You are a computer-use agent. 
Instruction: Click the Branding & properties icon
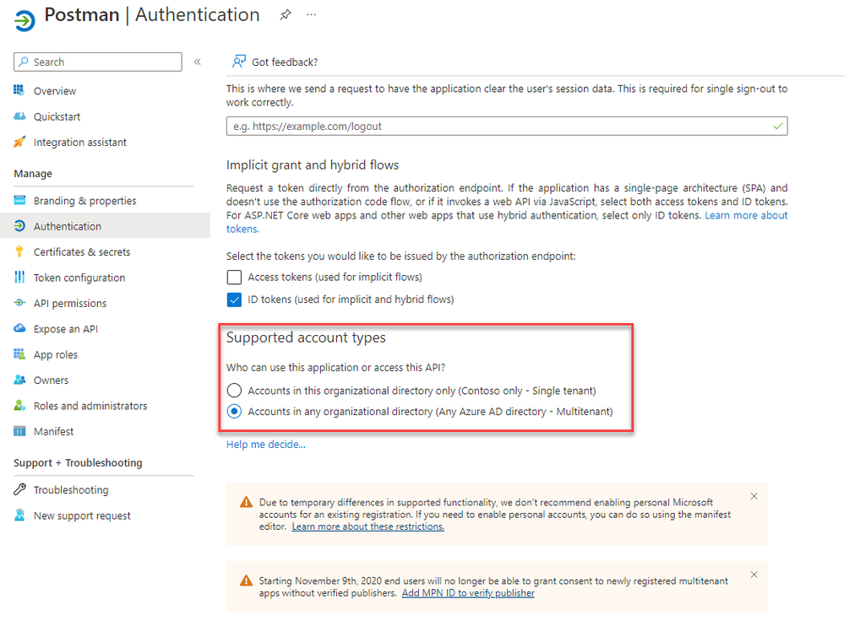click(19, 201)
